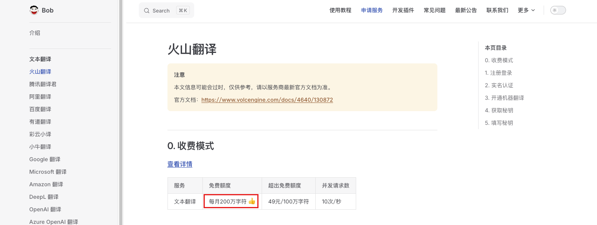Select Azure OpenAI 翻译 in the sidebar
The width and height of the screenshot is (597, 225).
(54, 221)
